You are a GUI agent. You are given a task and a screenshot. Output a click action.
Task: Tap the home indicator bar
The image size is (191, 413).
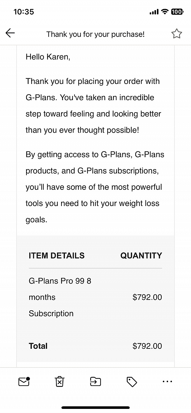[95, 407]
